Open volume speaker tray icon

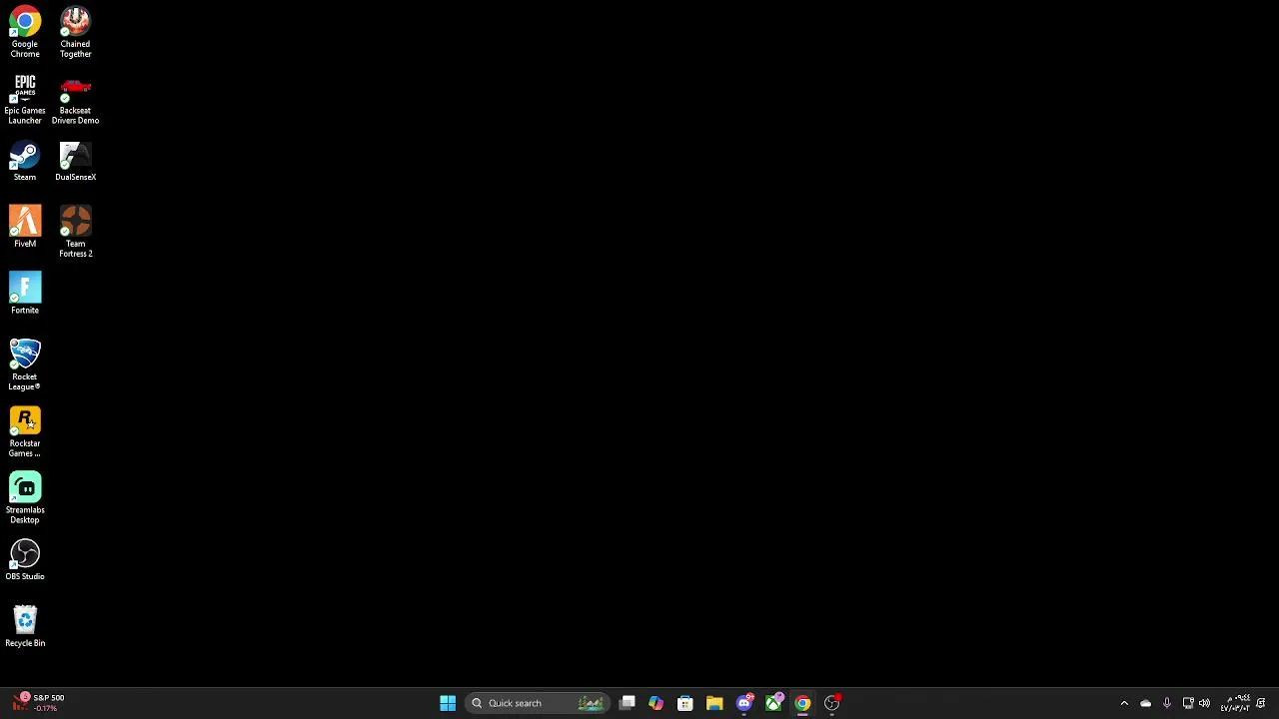coord(1204,703)
